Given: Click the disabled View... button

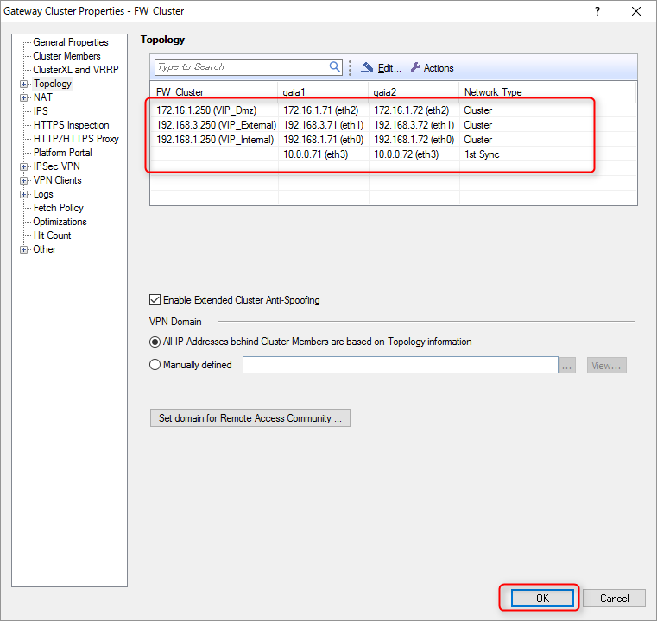Looking at the screenshot, I should (606, 366).
